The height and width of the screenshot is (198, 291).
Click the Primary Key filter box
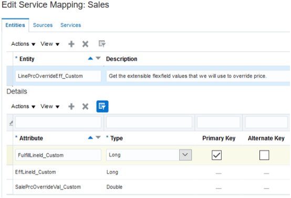tap(219, 122)
